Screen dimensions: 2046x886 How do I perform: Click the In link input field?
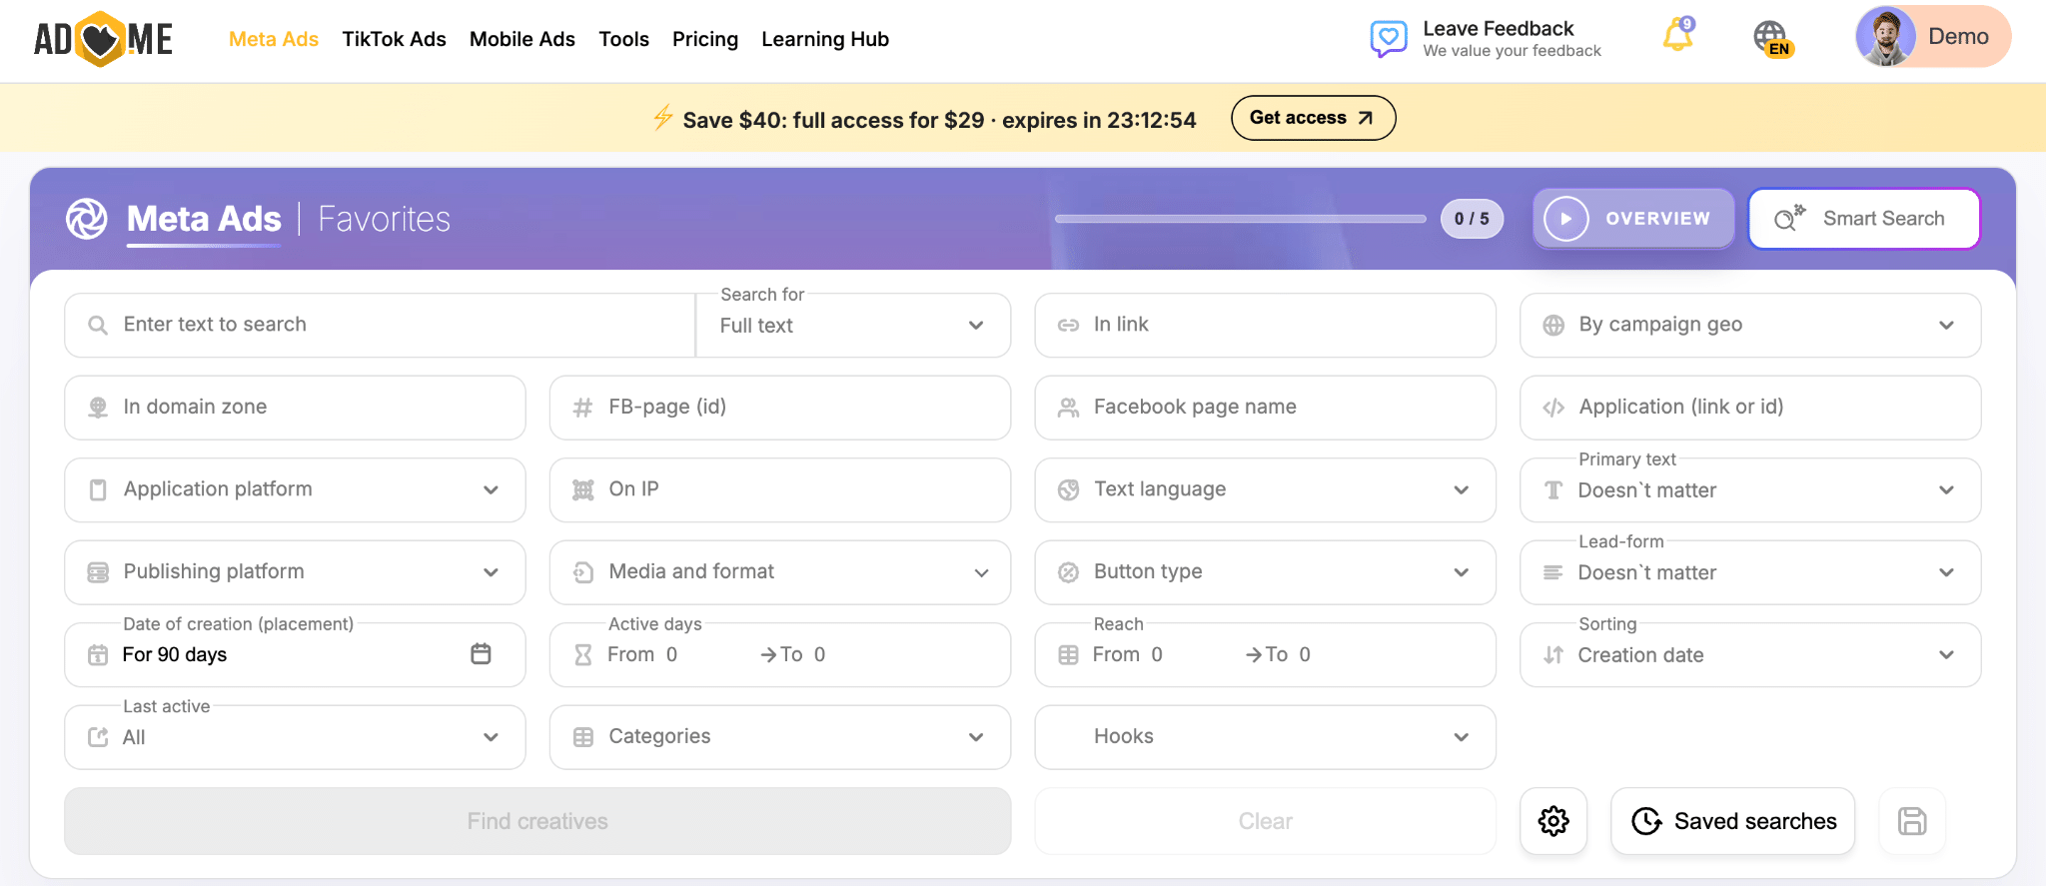(1265, 325)
